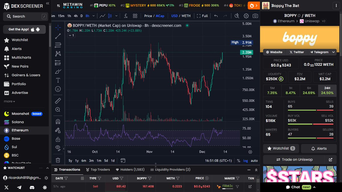Select the 15m timeframe
The image size is (342, 192).
coord(61,16)
